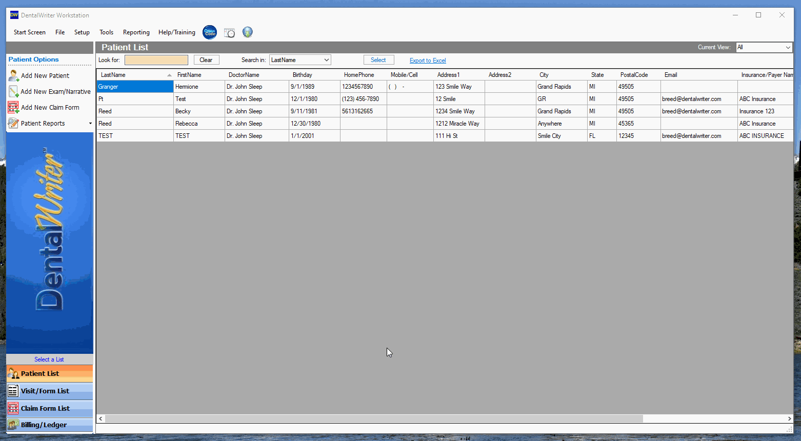Click the Look for search field
This screenshot has height=441, width=801.
pyautogui.click(x=156, y=60)
